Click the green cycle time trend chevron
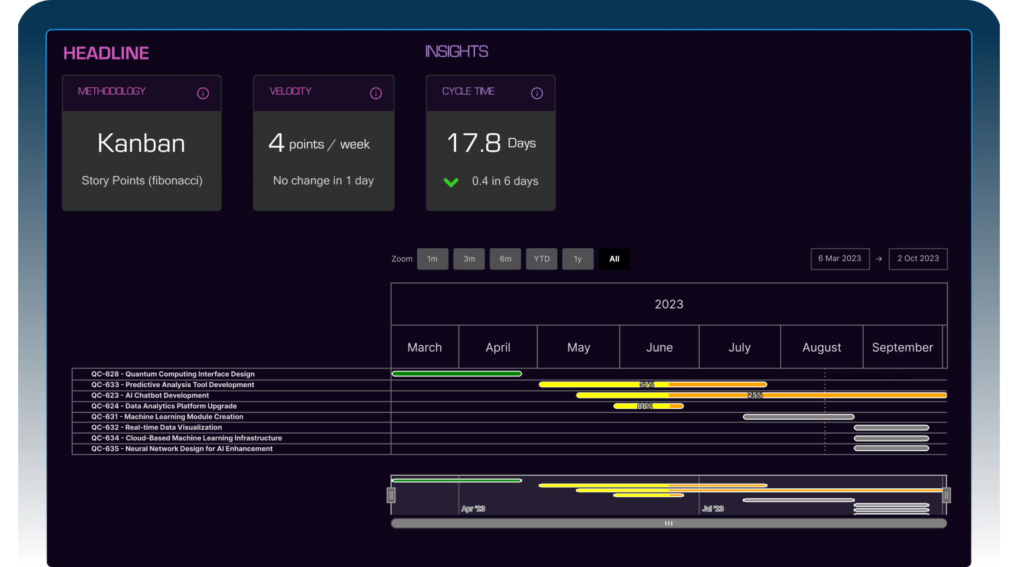Image resolution: width=1018 pixels, height=567 pixels. click(451, 182)
